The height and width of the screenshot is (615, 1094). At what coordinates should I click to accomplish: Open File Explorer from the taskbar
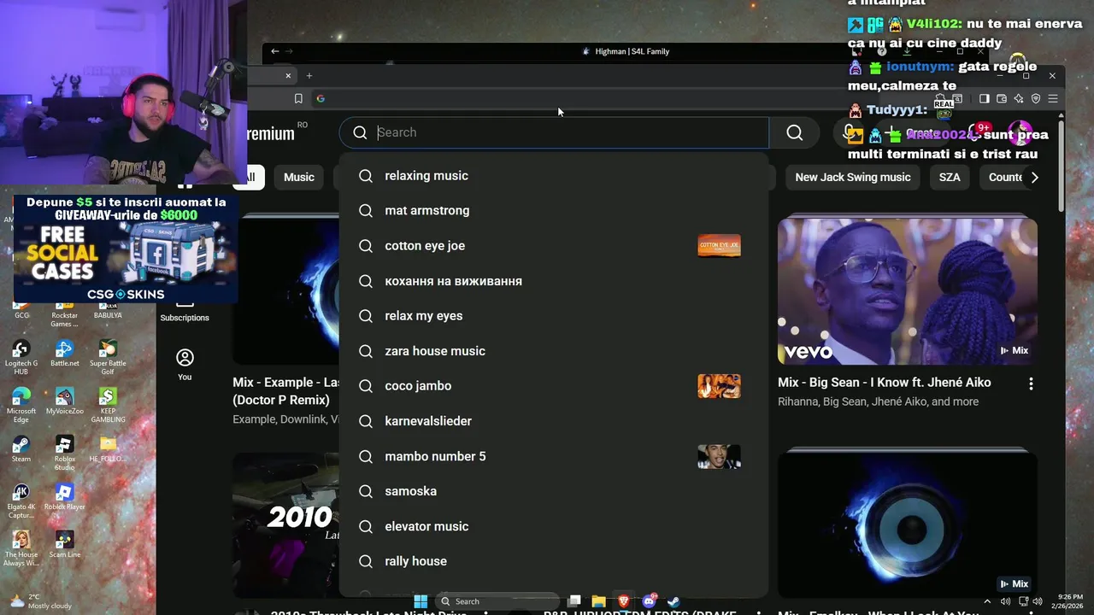pos(599,601)
